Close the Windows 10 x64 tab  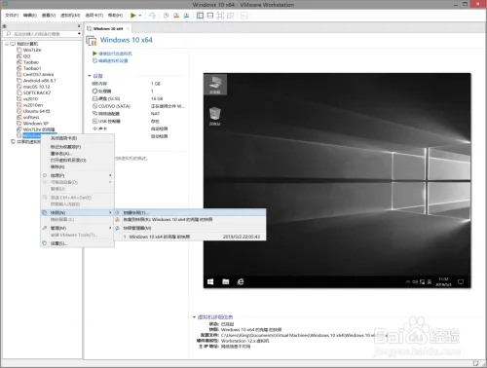128,29
